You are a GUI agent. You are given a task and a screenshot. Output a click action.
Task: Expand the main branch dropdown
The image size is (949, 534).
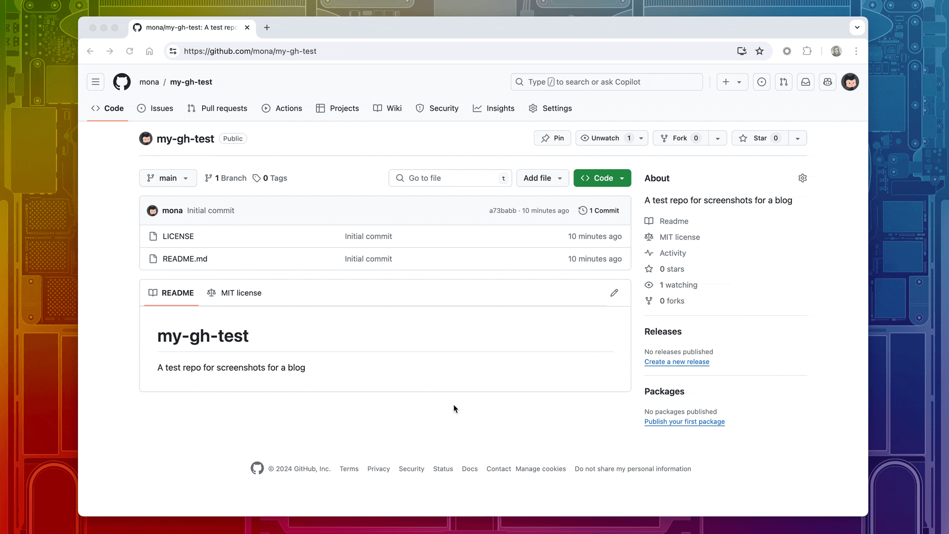(168, 178)
